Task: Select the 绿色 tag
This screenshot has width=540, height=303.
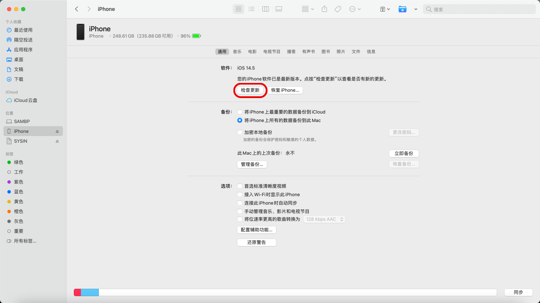Action: (33, 162)
